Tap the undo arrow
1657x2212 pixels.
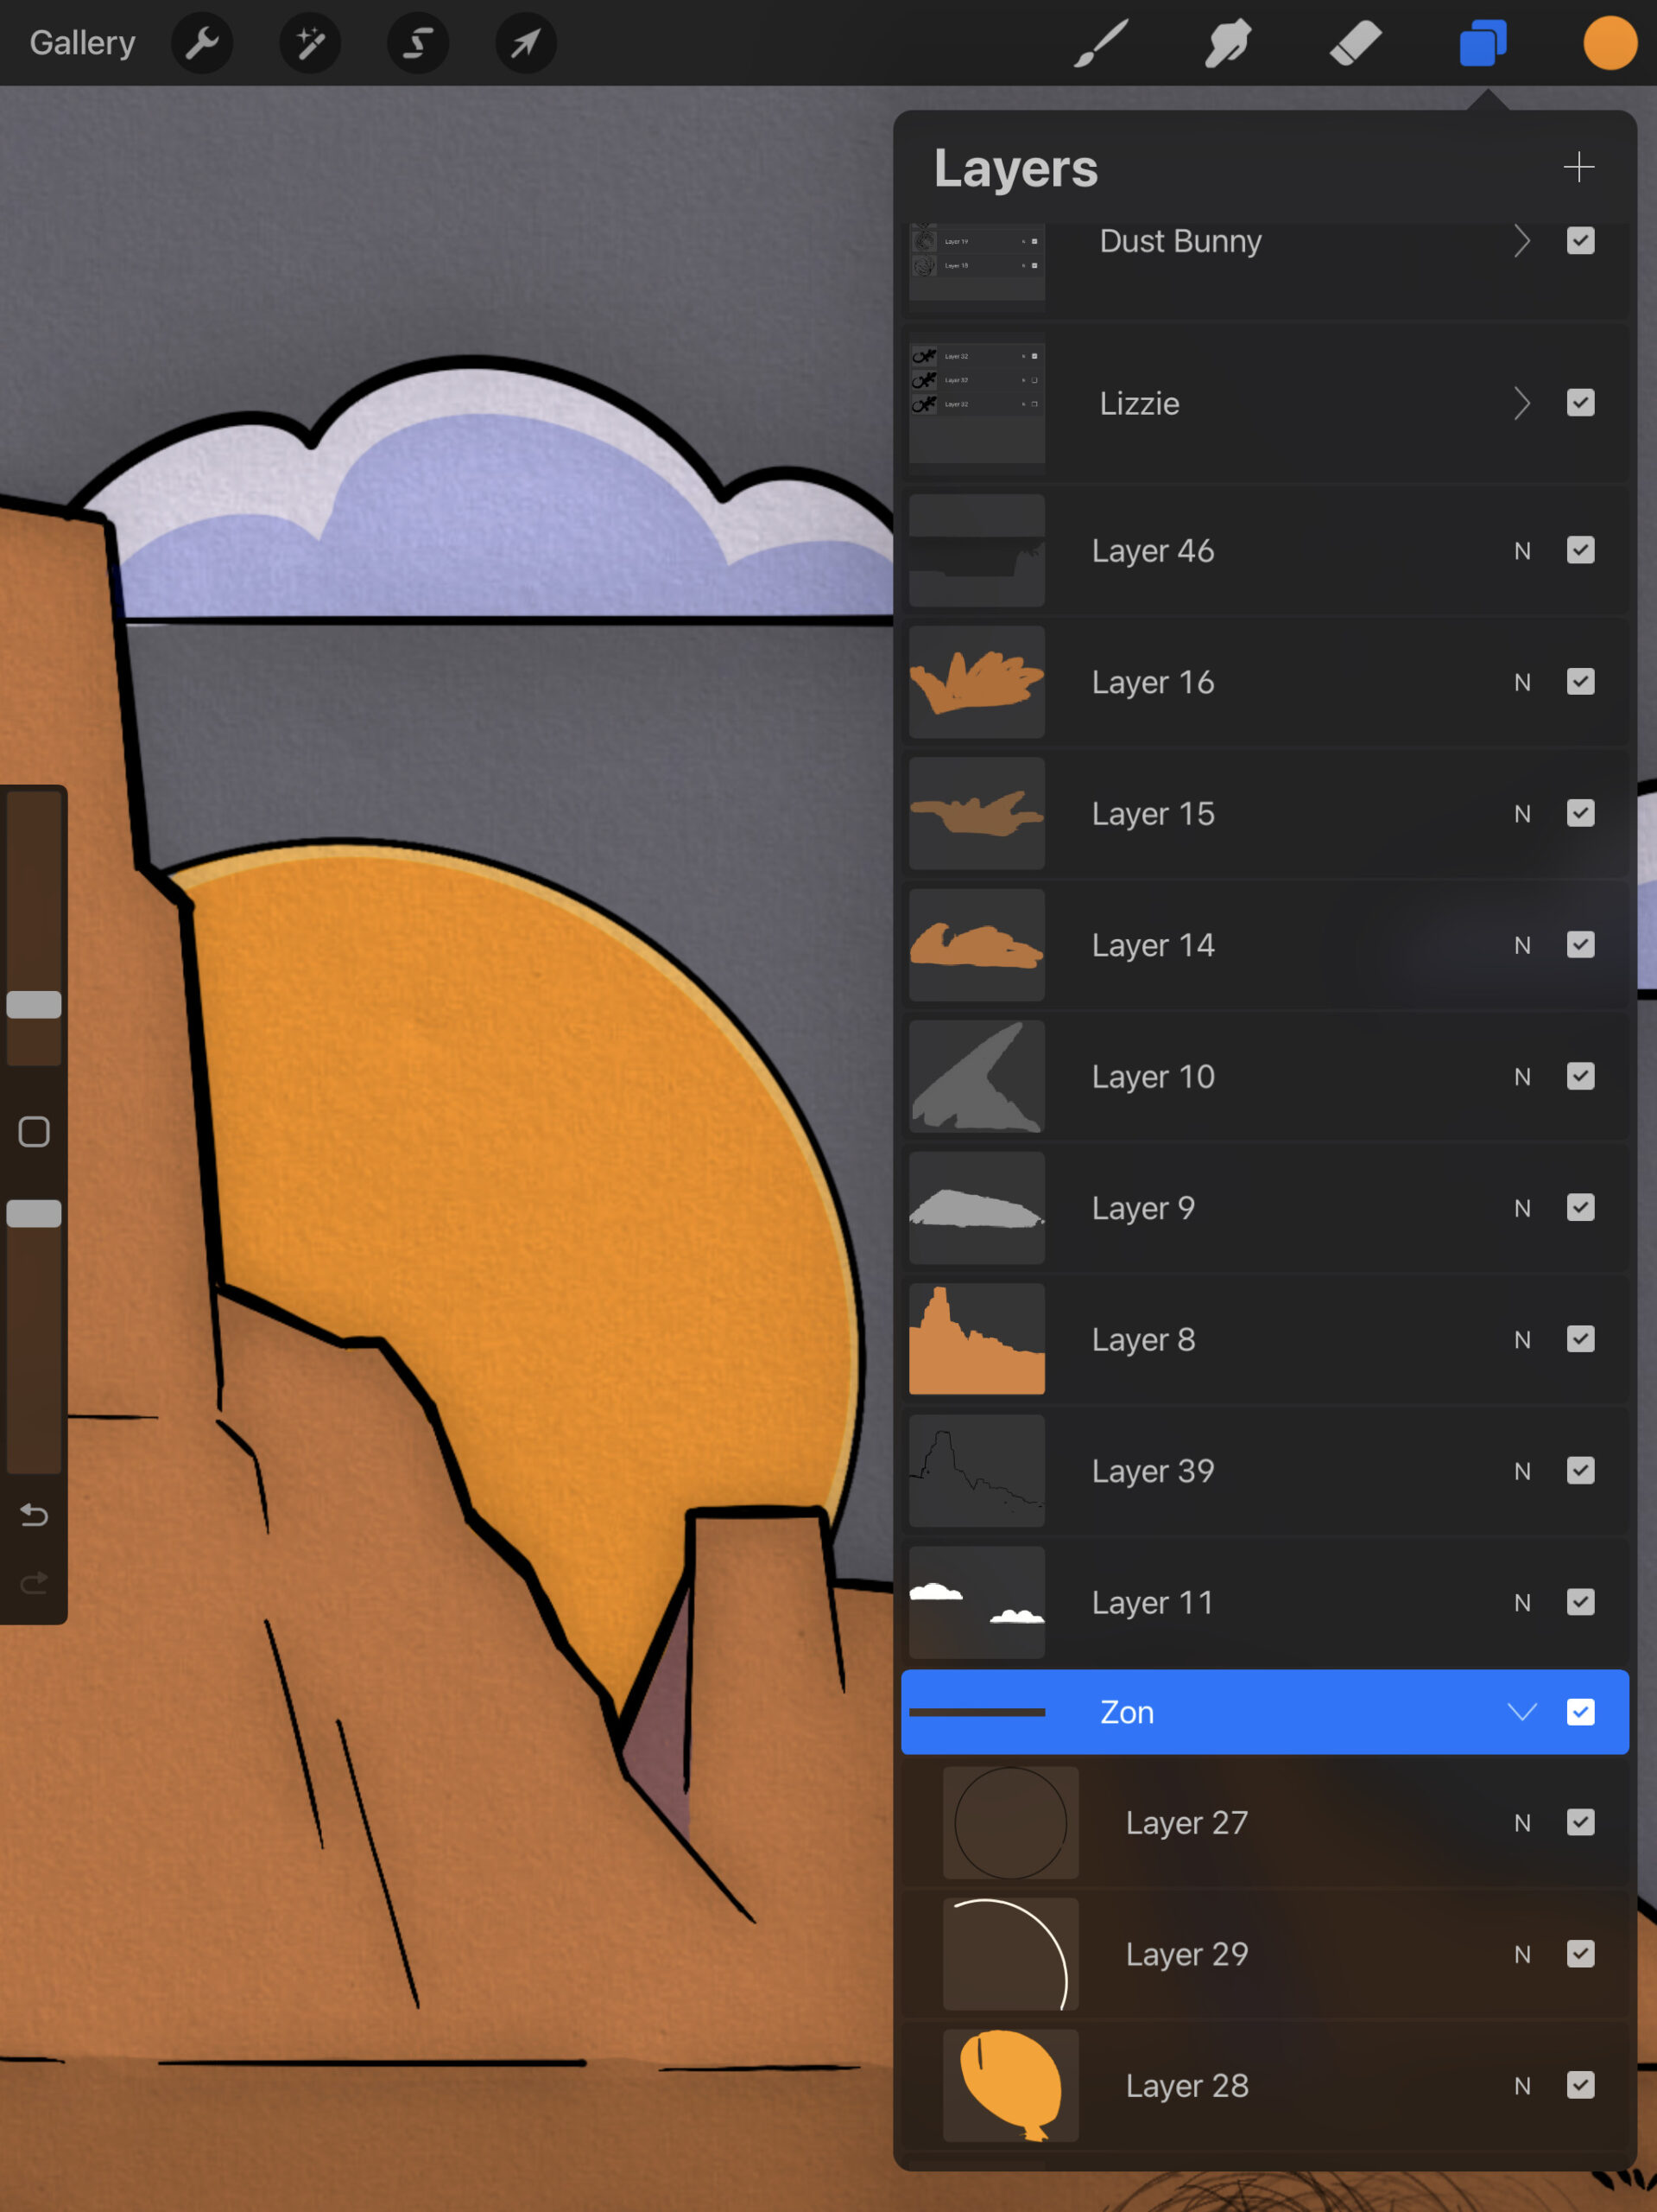(34, 1515)
